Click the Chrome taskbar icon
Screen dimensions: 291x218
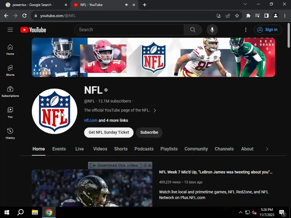tap(49, 212)
